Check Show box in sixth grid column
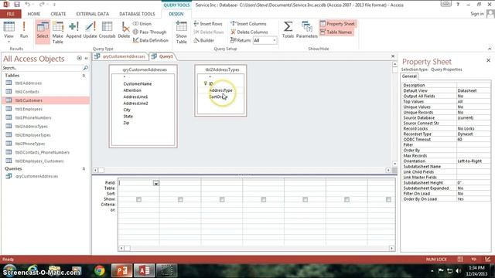 coord(347,199)
